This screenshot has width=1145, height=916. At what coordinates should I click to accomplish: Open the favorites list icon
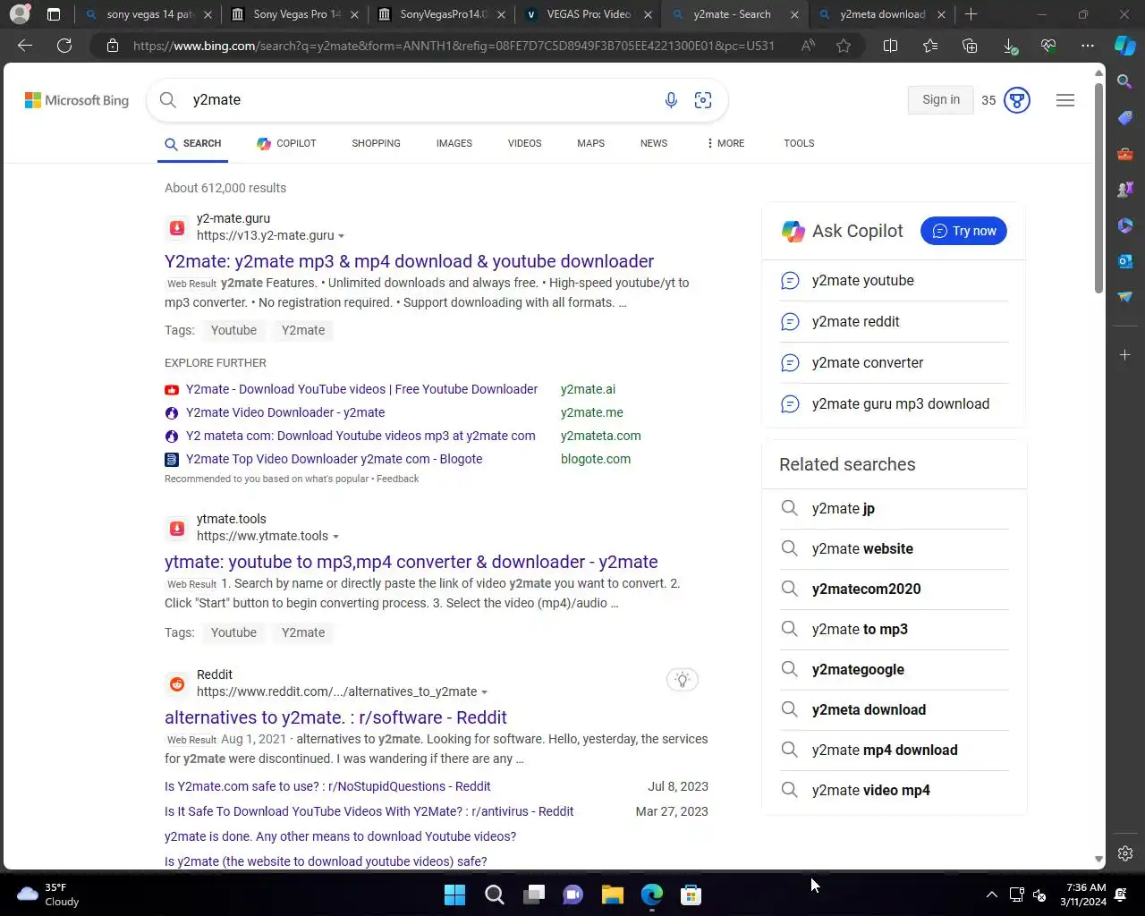tap(930, 46)
